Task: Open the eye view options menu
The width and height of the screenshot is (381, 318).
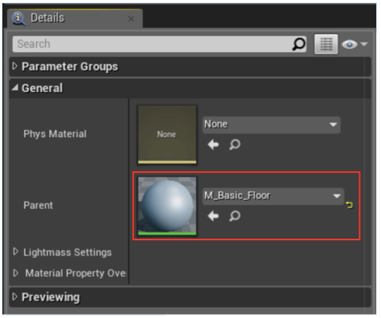Action: click(x=355, y=44)
